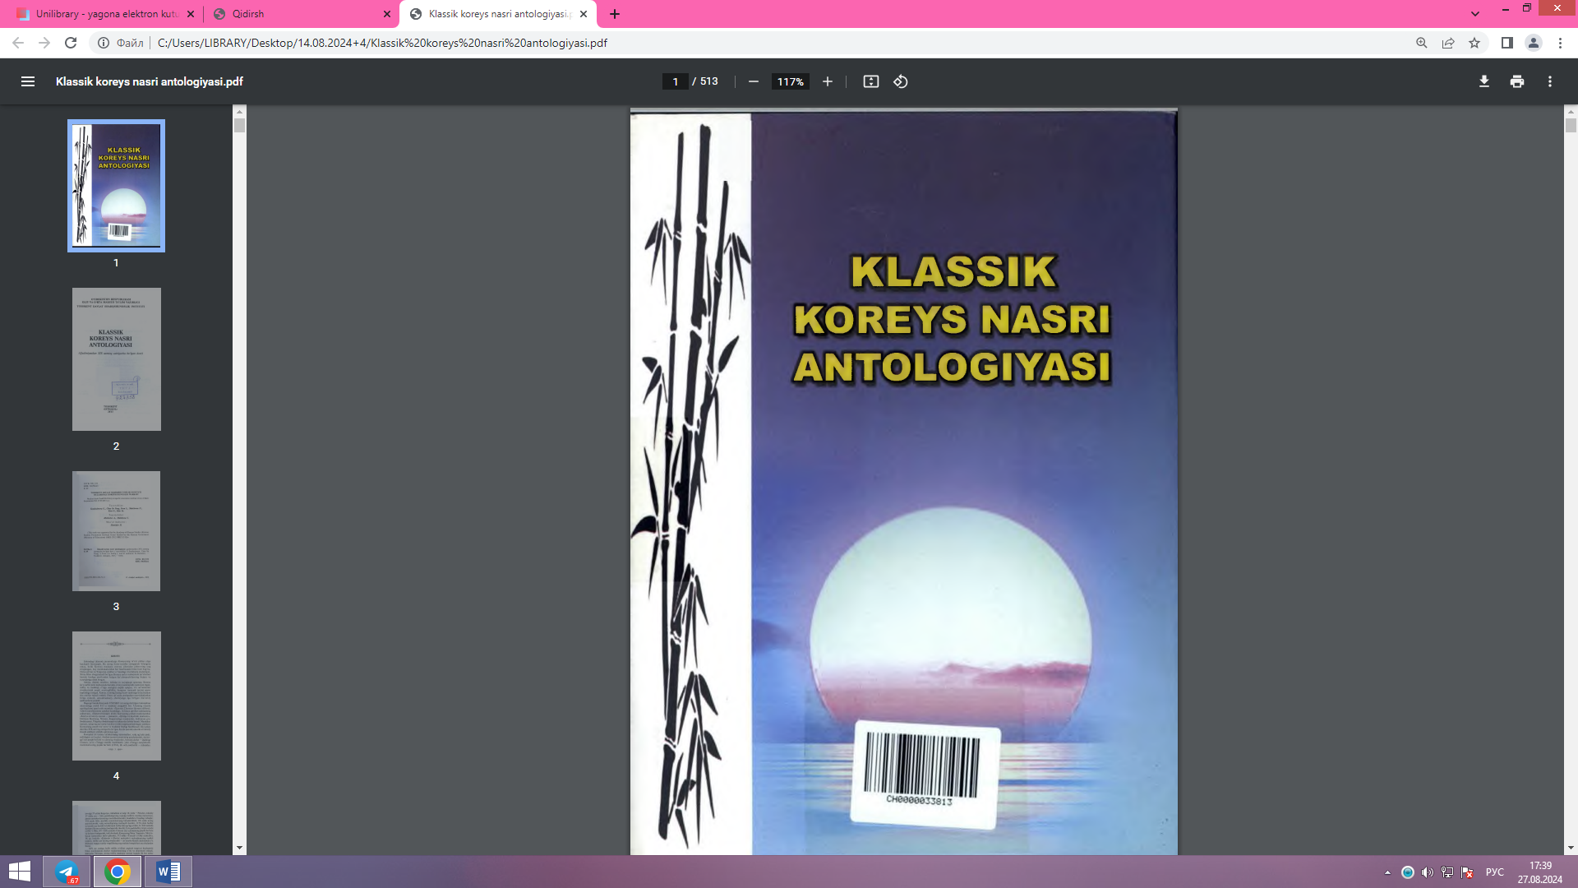Expand hidden icons in system tray
Viewport: 1578px width, 888px height.
pyautogui.click(x=1388, y=872)
